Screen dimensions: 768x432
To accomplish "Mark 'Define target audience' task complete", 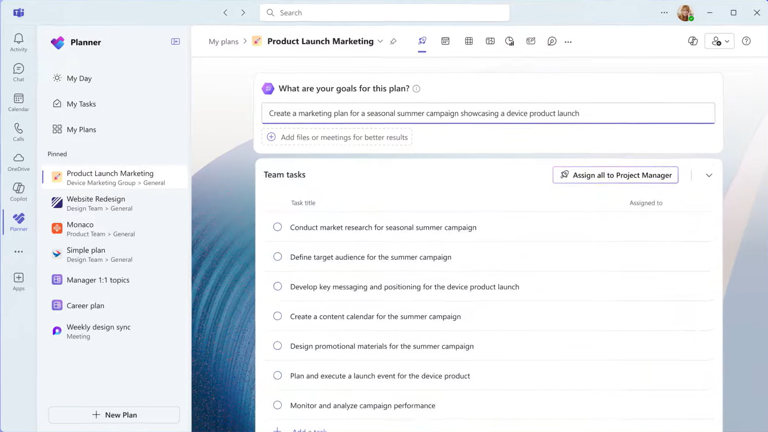I will (277, 257).
